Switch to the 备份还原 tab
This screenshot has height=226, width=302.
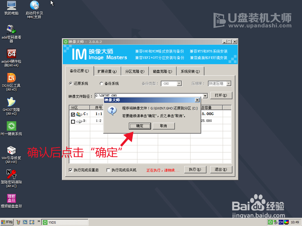[79, 71]
